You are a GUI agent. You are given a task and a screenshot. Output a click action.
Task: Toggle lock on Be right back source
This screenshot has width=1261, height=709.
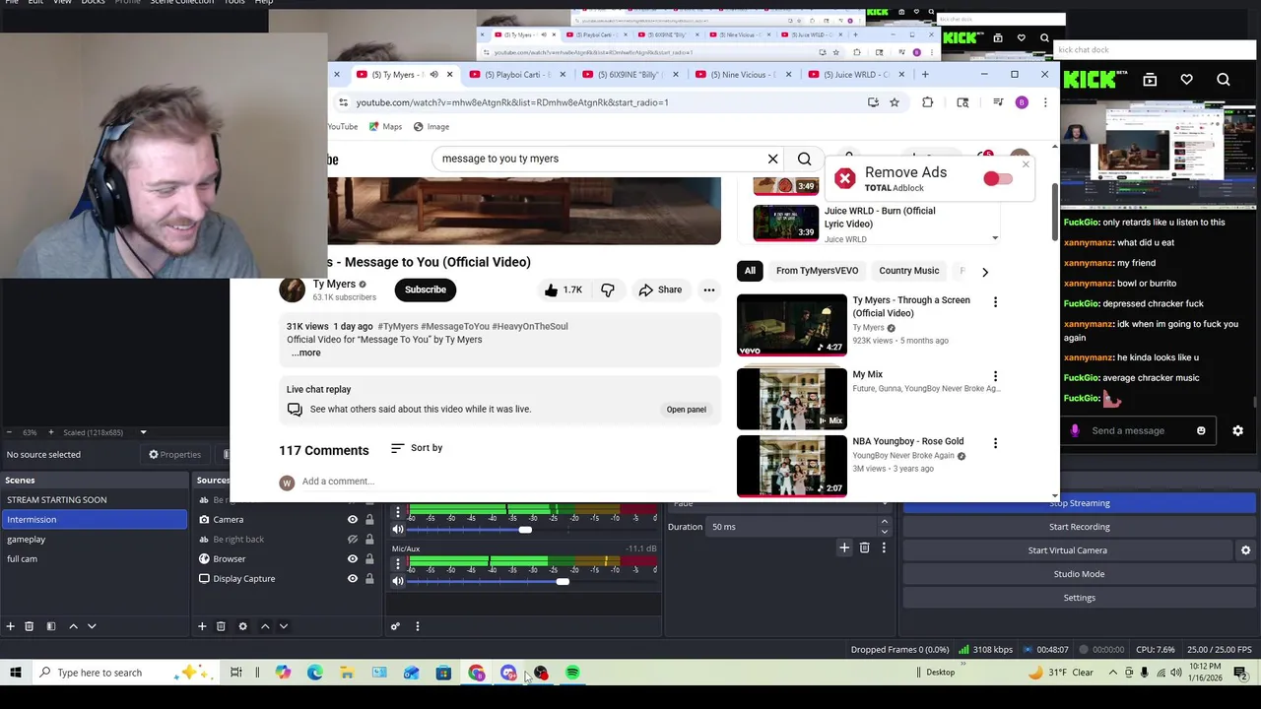369,540
